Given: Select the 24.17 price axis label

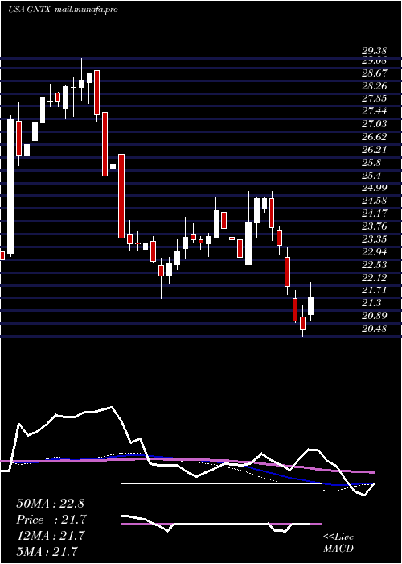Looking at the screenshot, I should point(374,214).
